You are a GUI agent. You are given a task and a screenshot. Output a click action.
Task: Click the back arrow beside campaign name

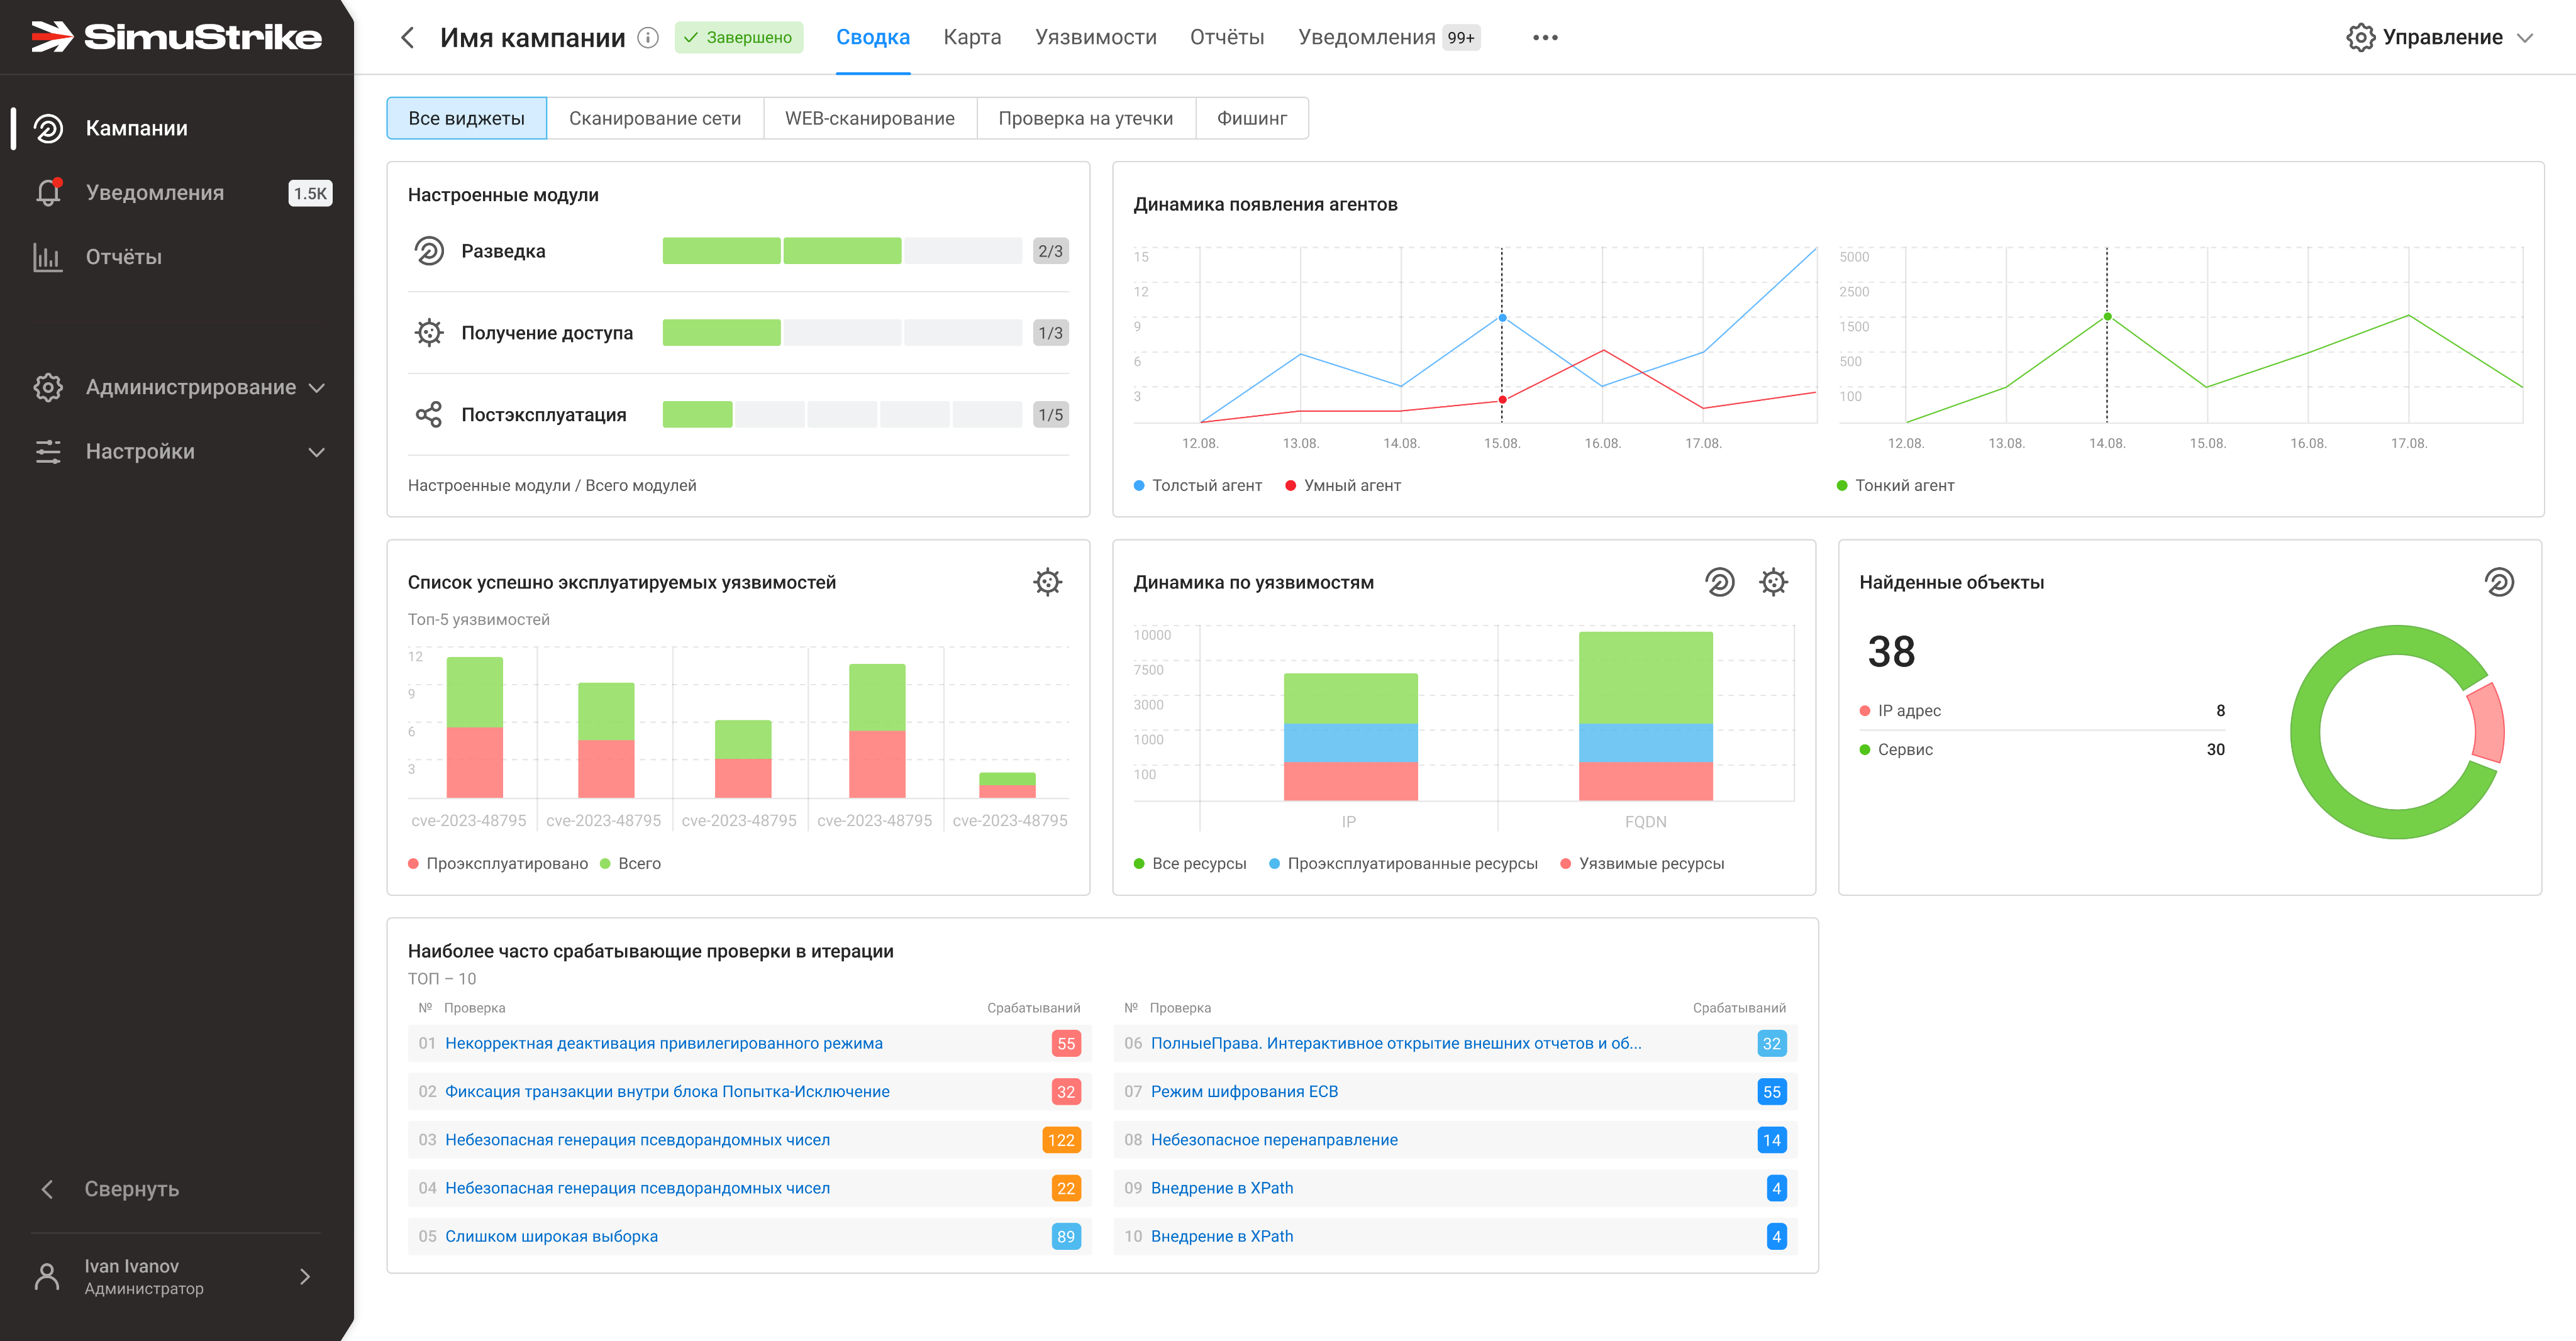[x=407, y=38]
